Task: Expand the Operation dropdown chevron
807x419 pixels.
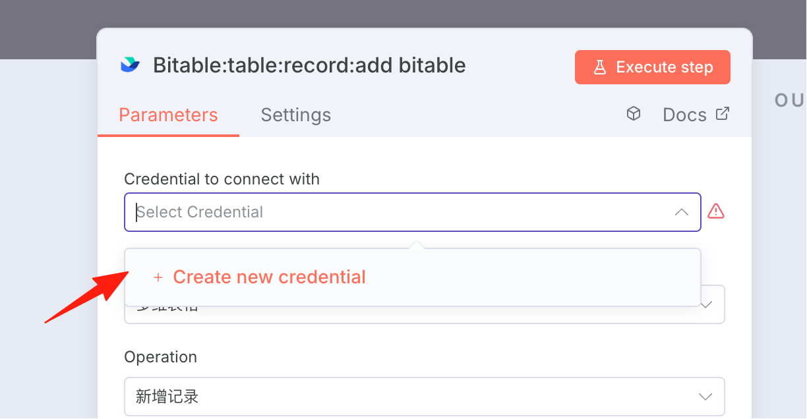Action: click(705, 397)
